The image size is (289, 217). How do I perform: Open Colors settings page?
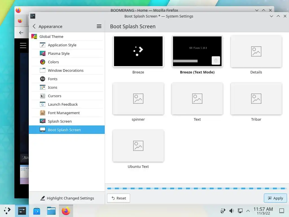coord(67,62)
